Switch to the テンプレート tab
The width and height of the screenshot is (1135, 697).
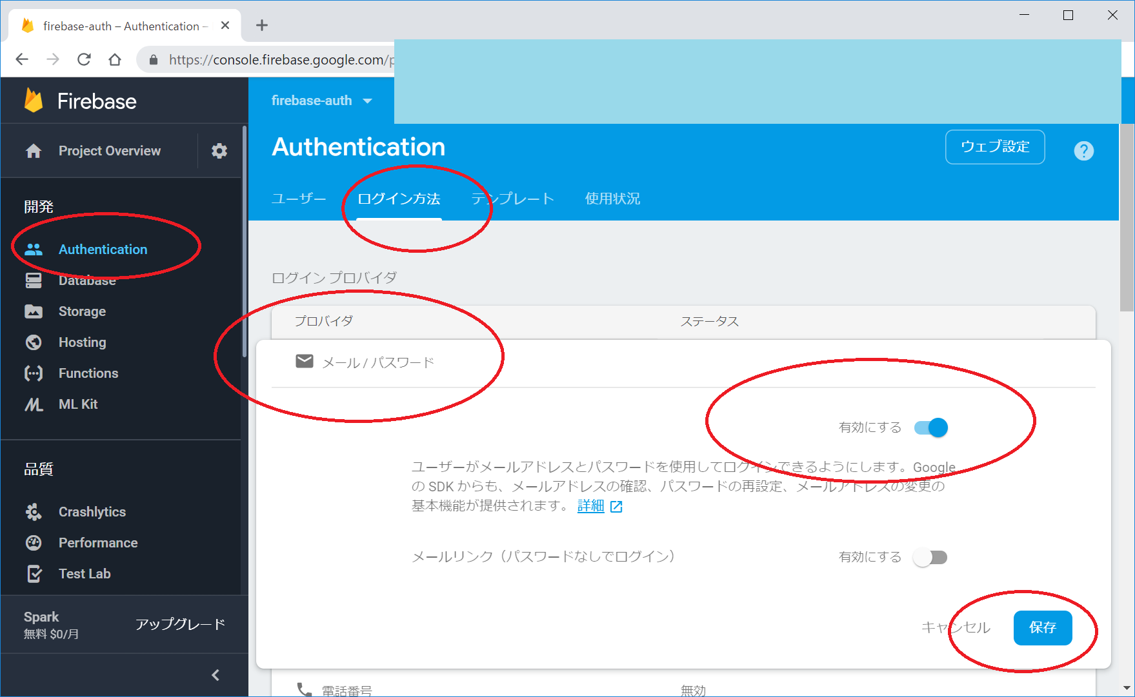(512, 199)
